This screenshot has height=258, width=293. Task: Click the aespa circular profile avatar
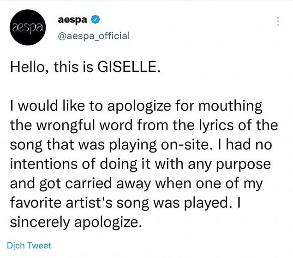click(28, 27)
